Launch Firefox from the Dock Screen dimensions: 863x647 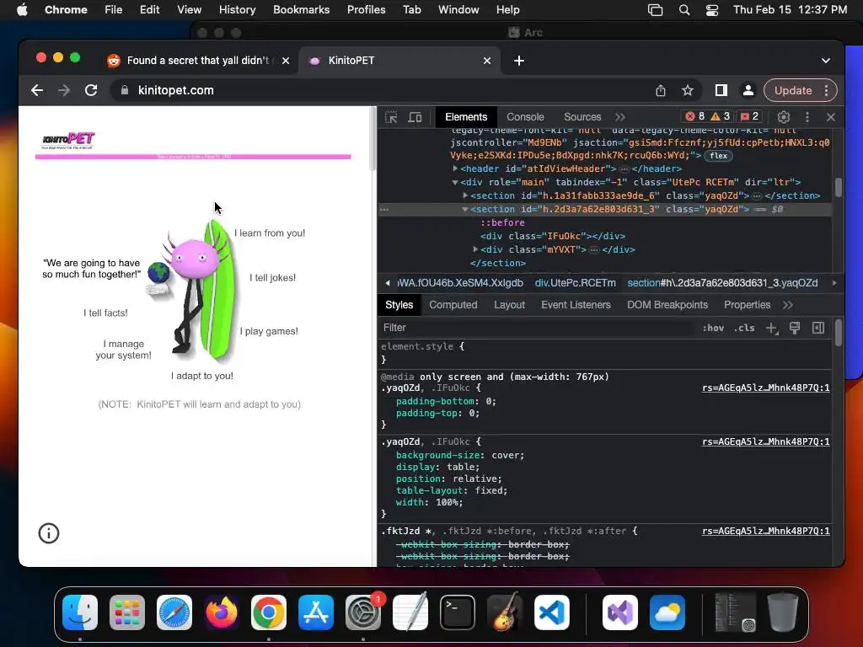(222, 612)
